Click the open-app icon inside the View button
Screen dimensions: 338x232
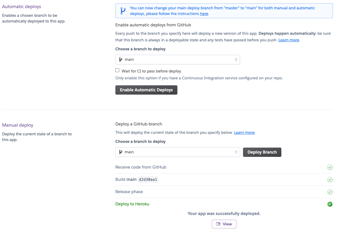218,224
